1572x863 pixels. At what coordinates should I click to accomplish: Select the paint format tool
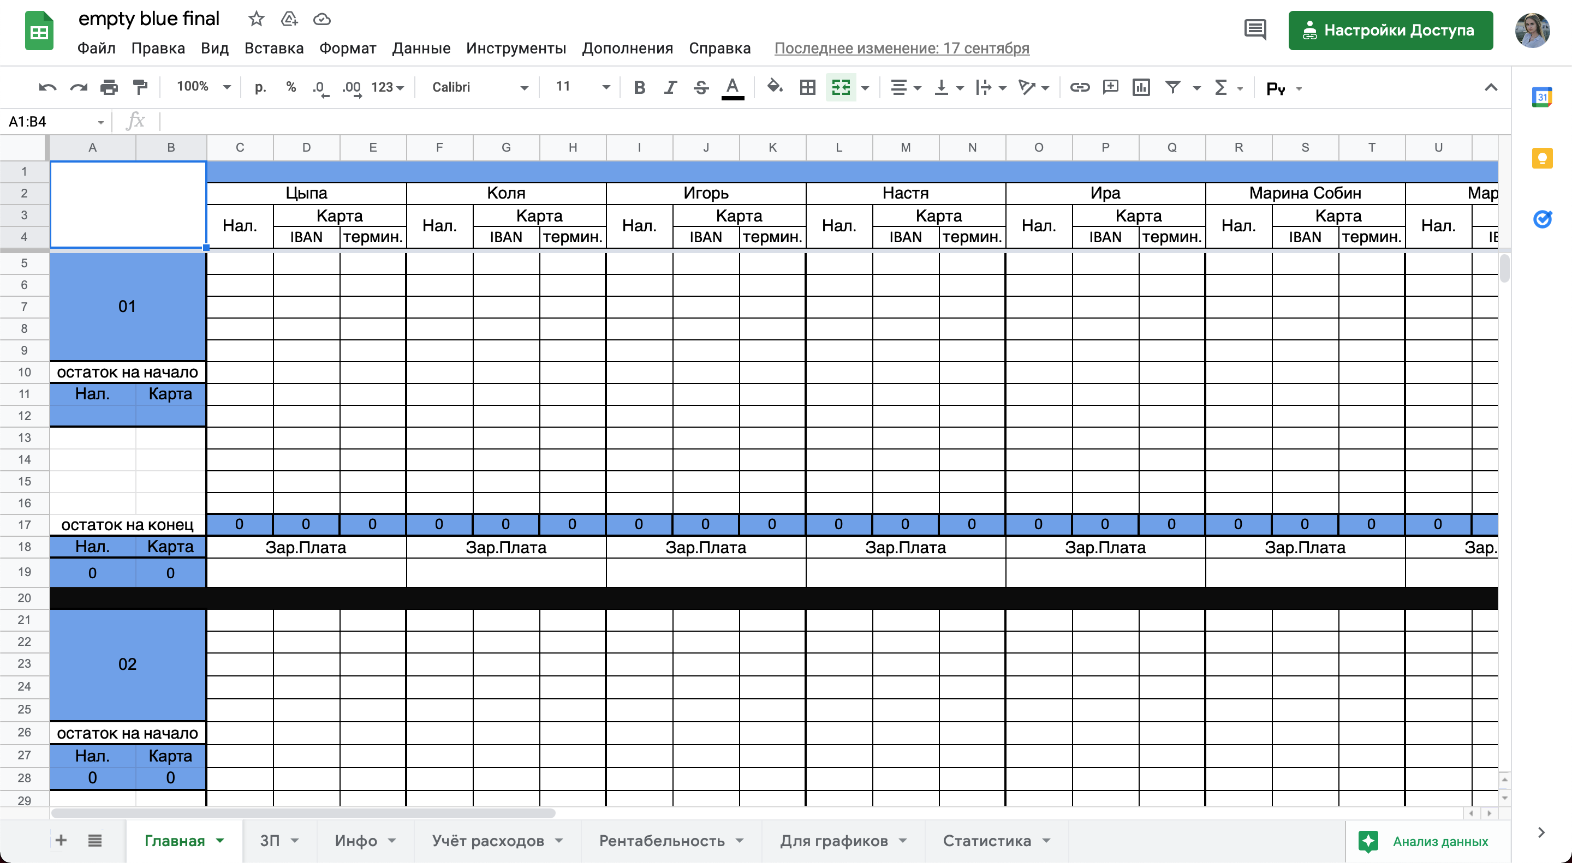point(140,88)
